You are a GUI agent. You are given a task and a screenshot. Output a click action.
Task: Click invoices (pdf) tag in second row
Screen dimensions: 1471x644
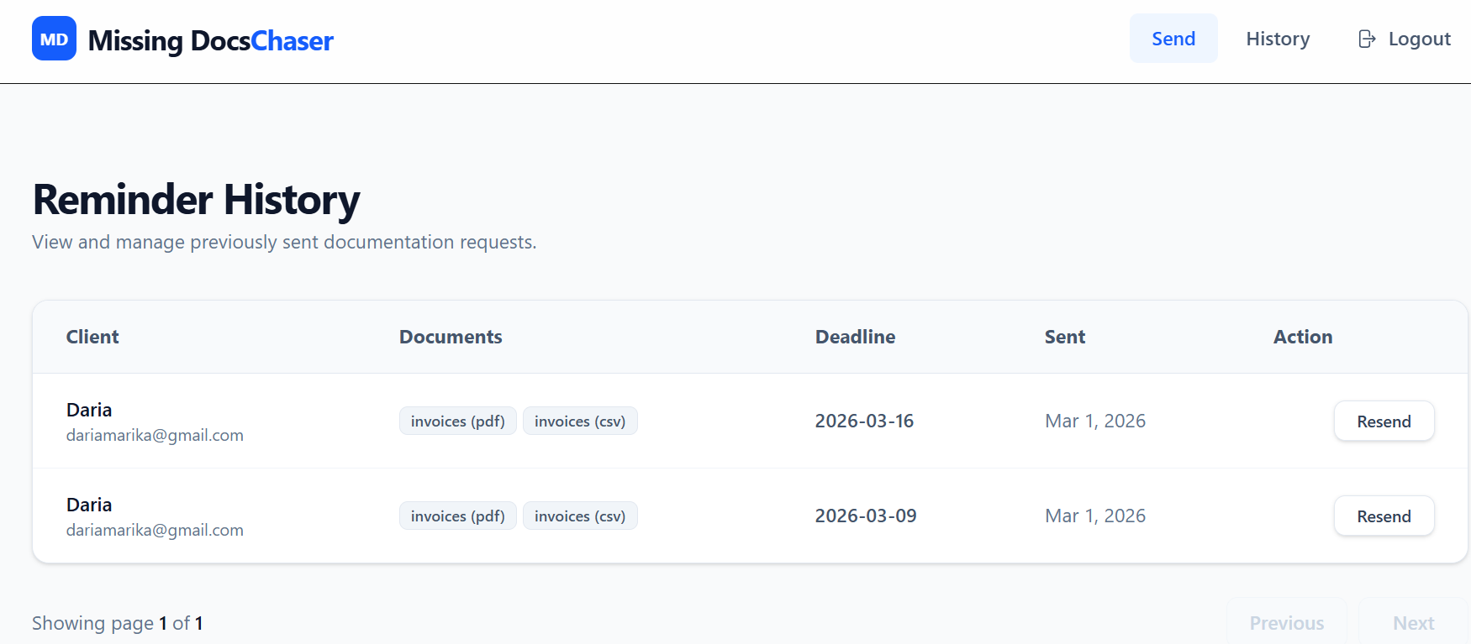(457, 516)
